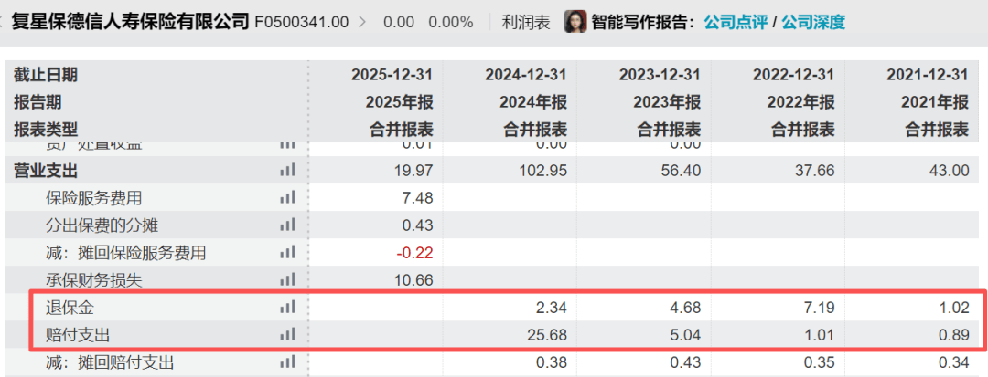Click the 2023年报 period label
988x377 pixels.
pos(669,102)
